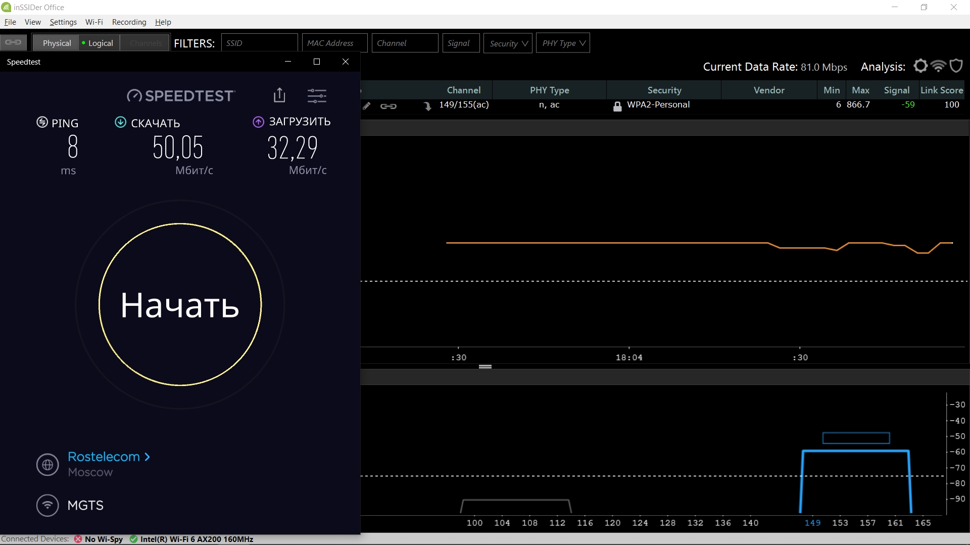Sort by Max column header
This screenshot has height=545, width=970.
860,90
